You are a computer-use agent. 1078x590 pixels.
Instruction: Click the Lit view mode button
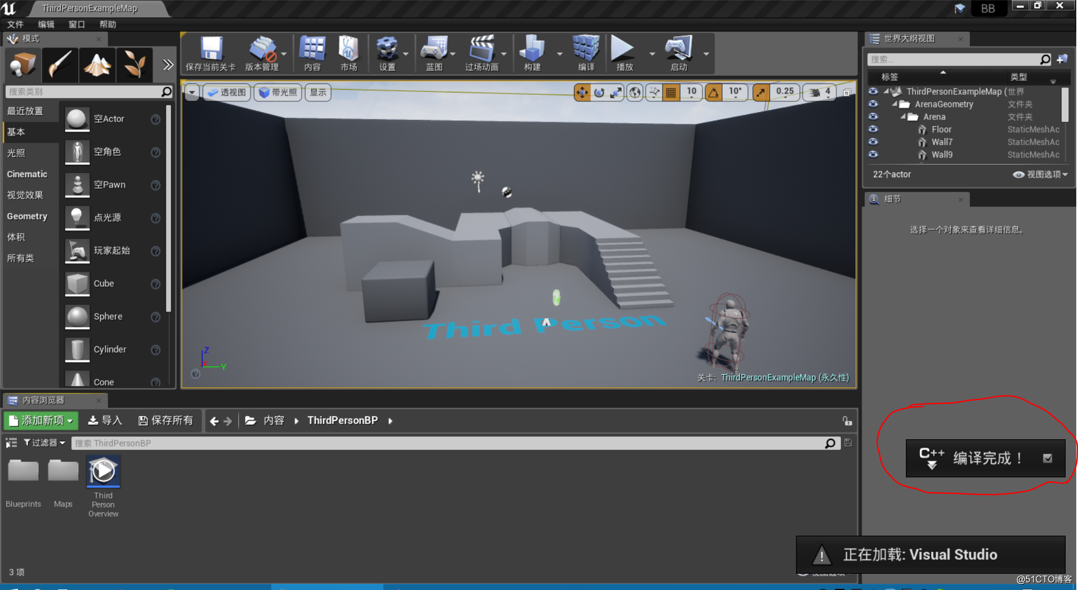point(278,92)
